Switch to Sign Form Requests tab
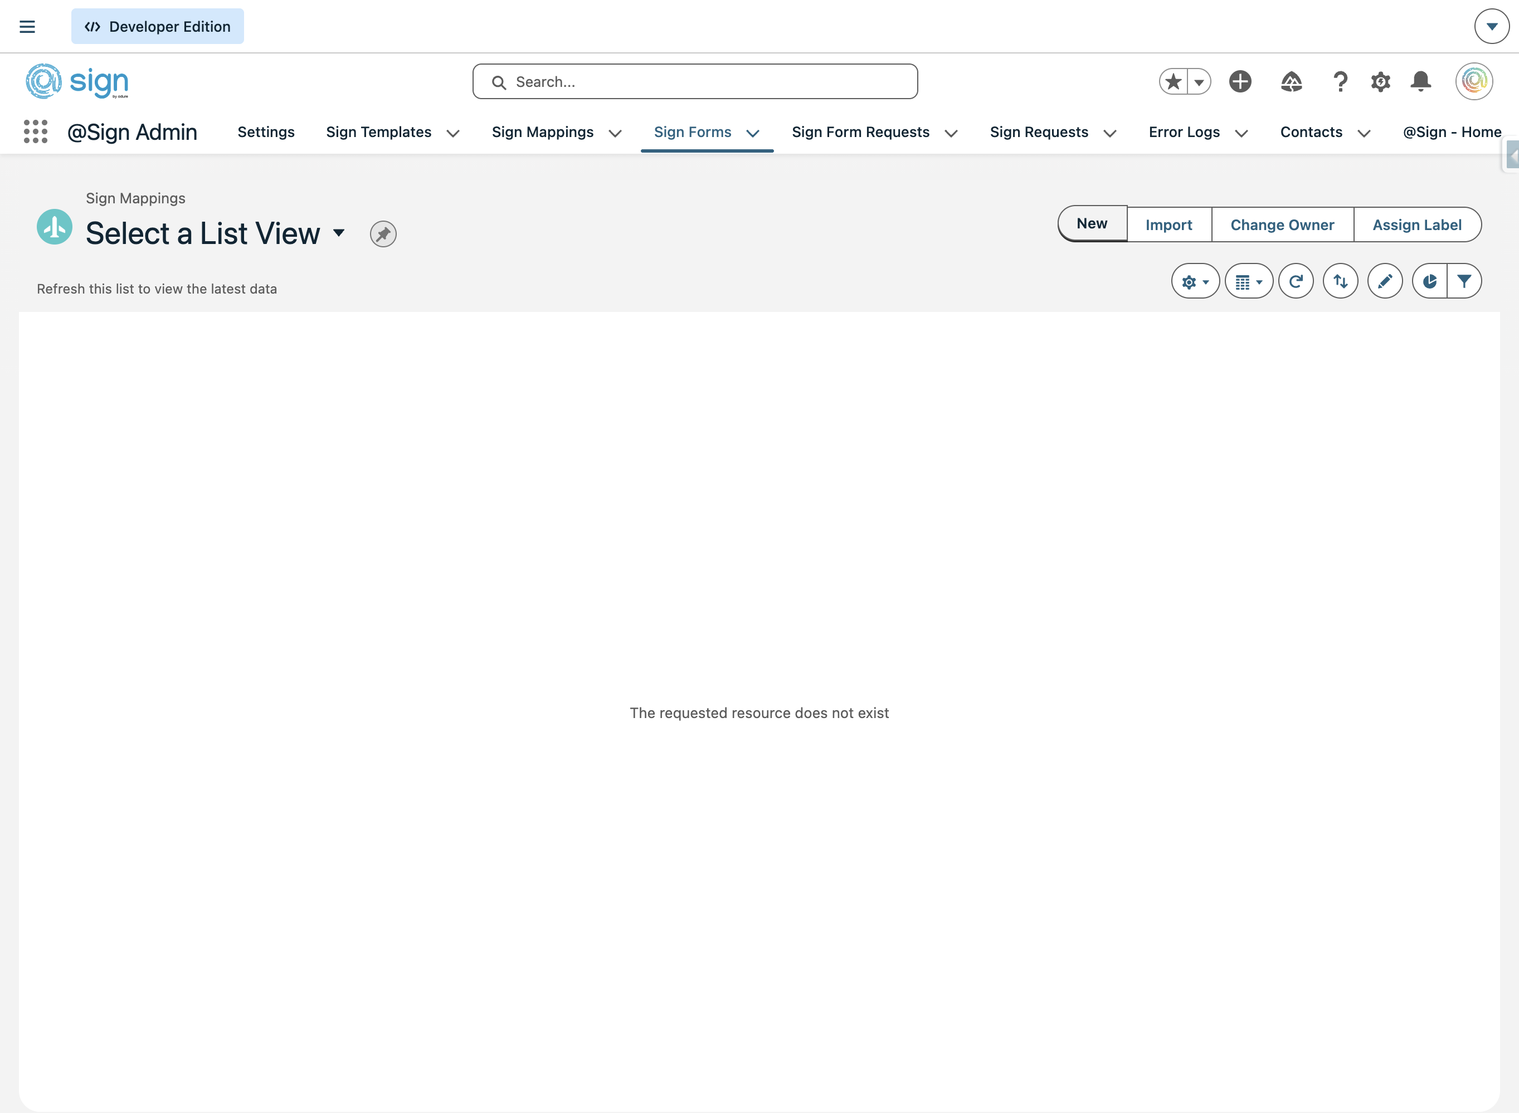Viewport: 1519px width, 1113px height. tap(860, 132)
